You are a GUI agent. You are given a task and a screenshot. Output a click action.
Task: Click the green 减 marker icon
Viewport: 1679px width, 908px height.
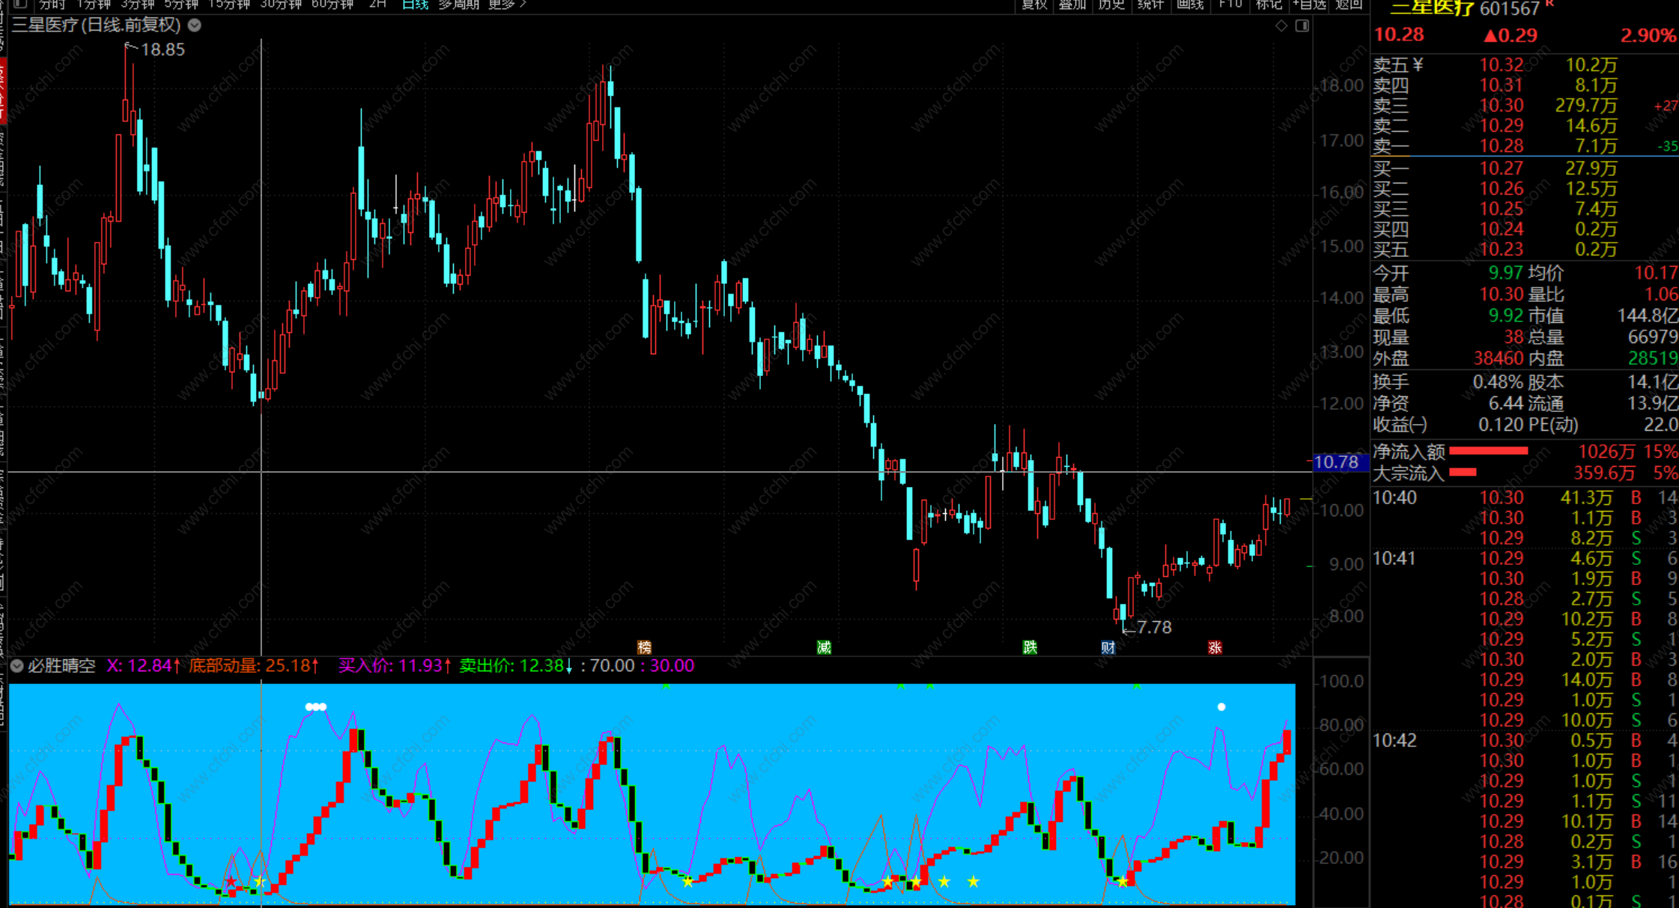coord(824,647)
